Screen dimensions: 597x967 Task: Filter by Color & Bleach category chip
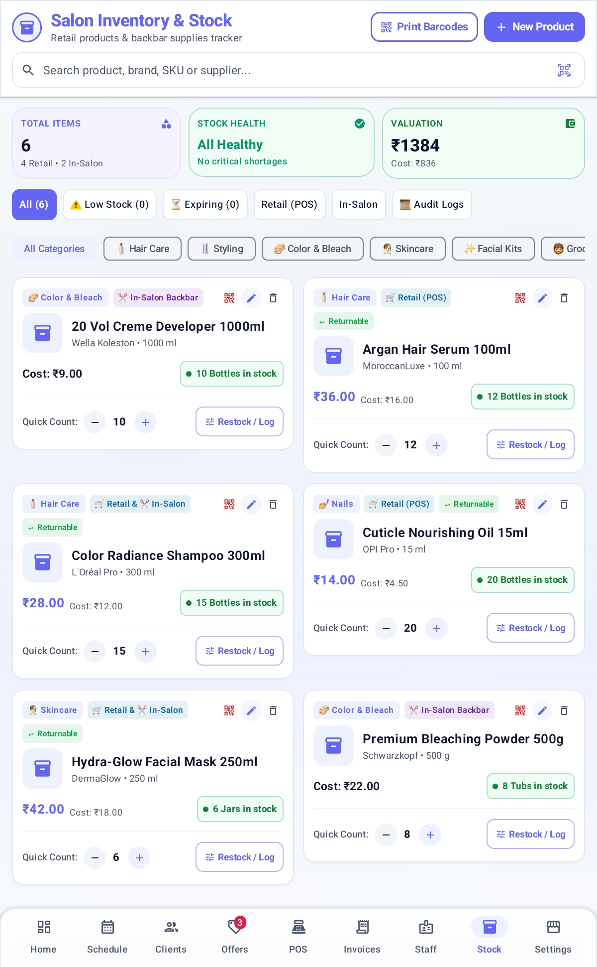[312, 249]
